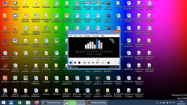The image size is (187, 105).
Task: Select the PROPOSAL document on desktop
Action: 118,17
